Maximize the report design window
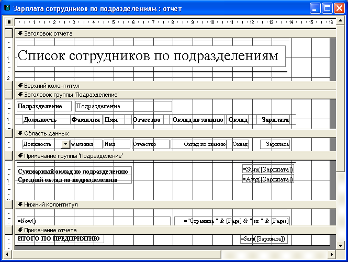The width and height of the screenshot is (348, 262). tap(327, 8)
